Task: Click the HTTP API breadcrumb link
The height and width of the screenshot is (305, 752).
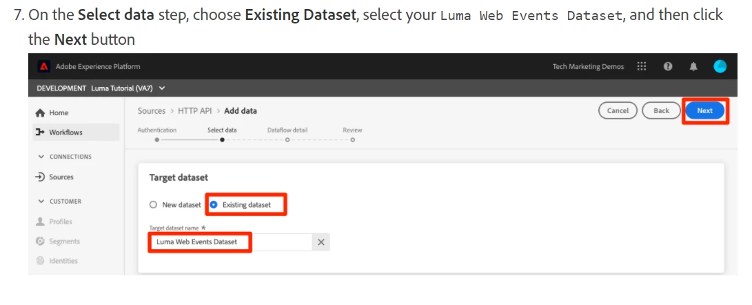Action: [194, 110]
